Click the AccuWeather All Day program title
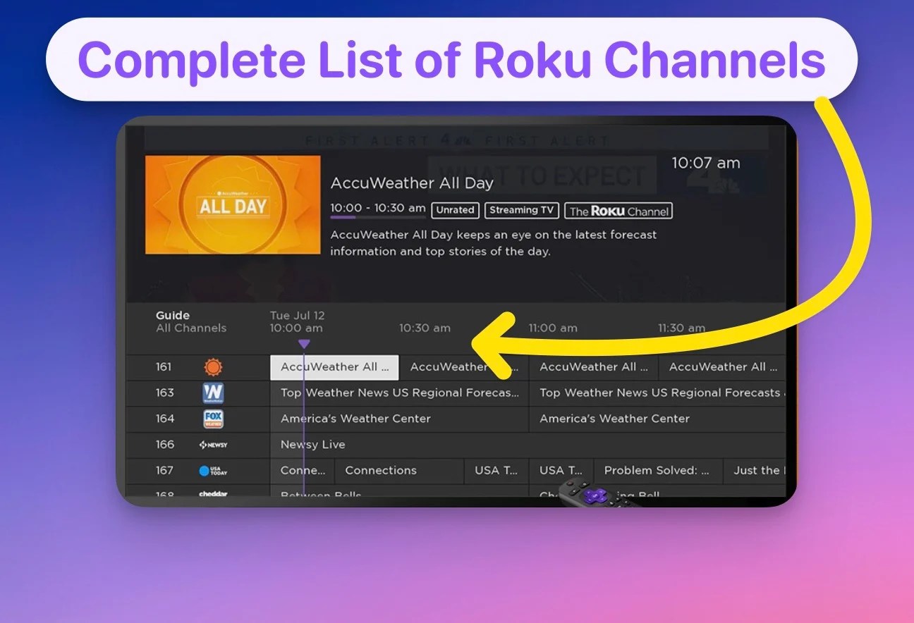 coord(412,183)
